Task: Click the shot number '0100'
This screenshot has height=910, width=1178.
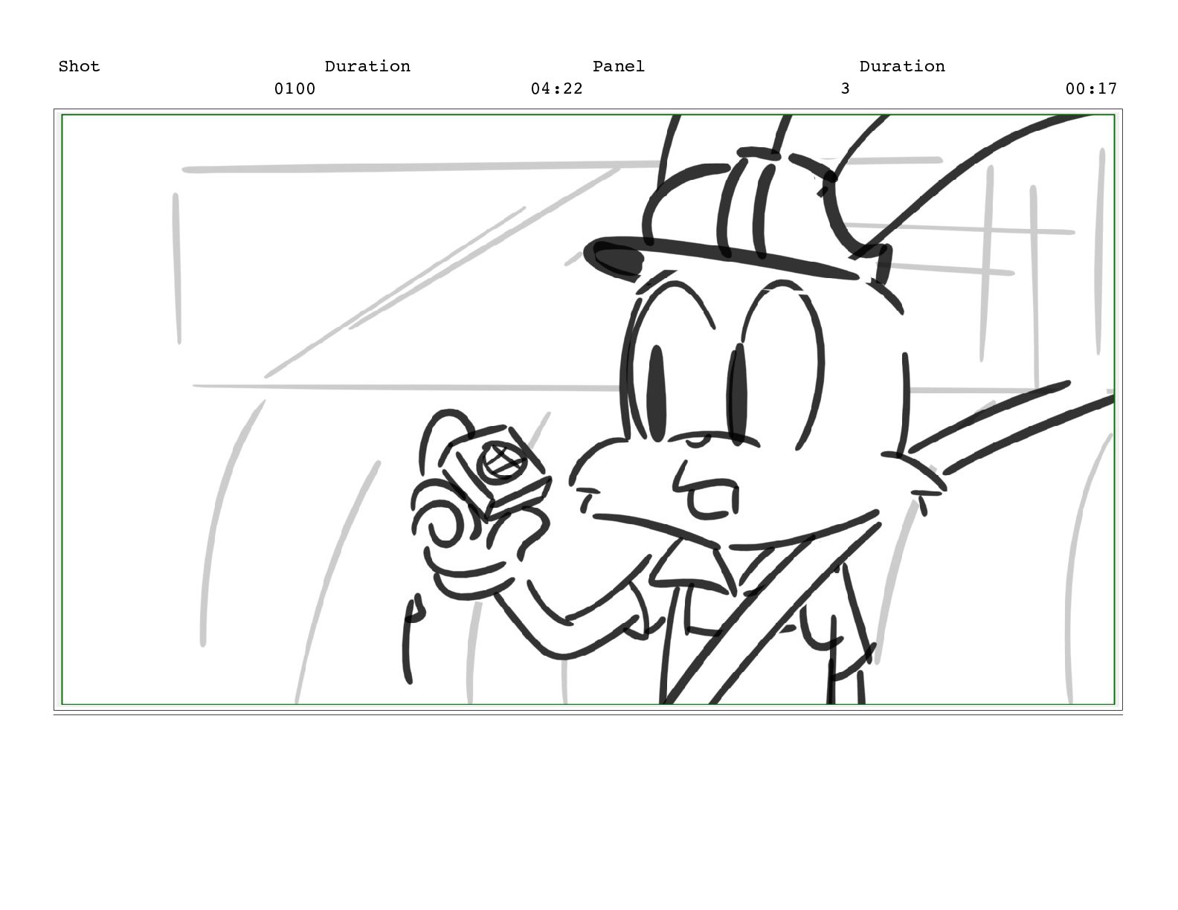Action: click(x=294, y=88)
